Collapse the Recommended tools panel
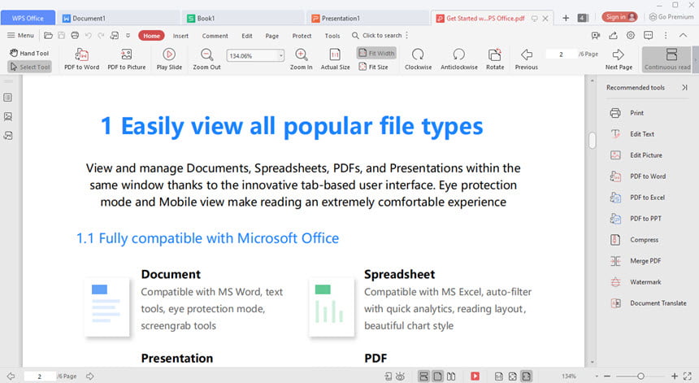The image size is (699, 383). [684, 87]
